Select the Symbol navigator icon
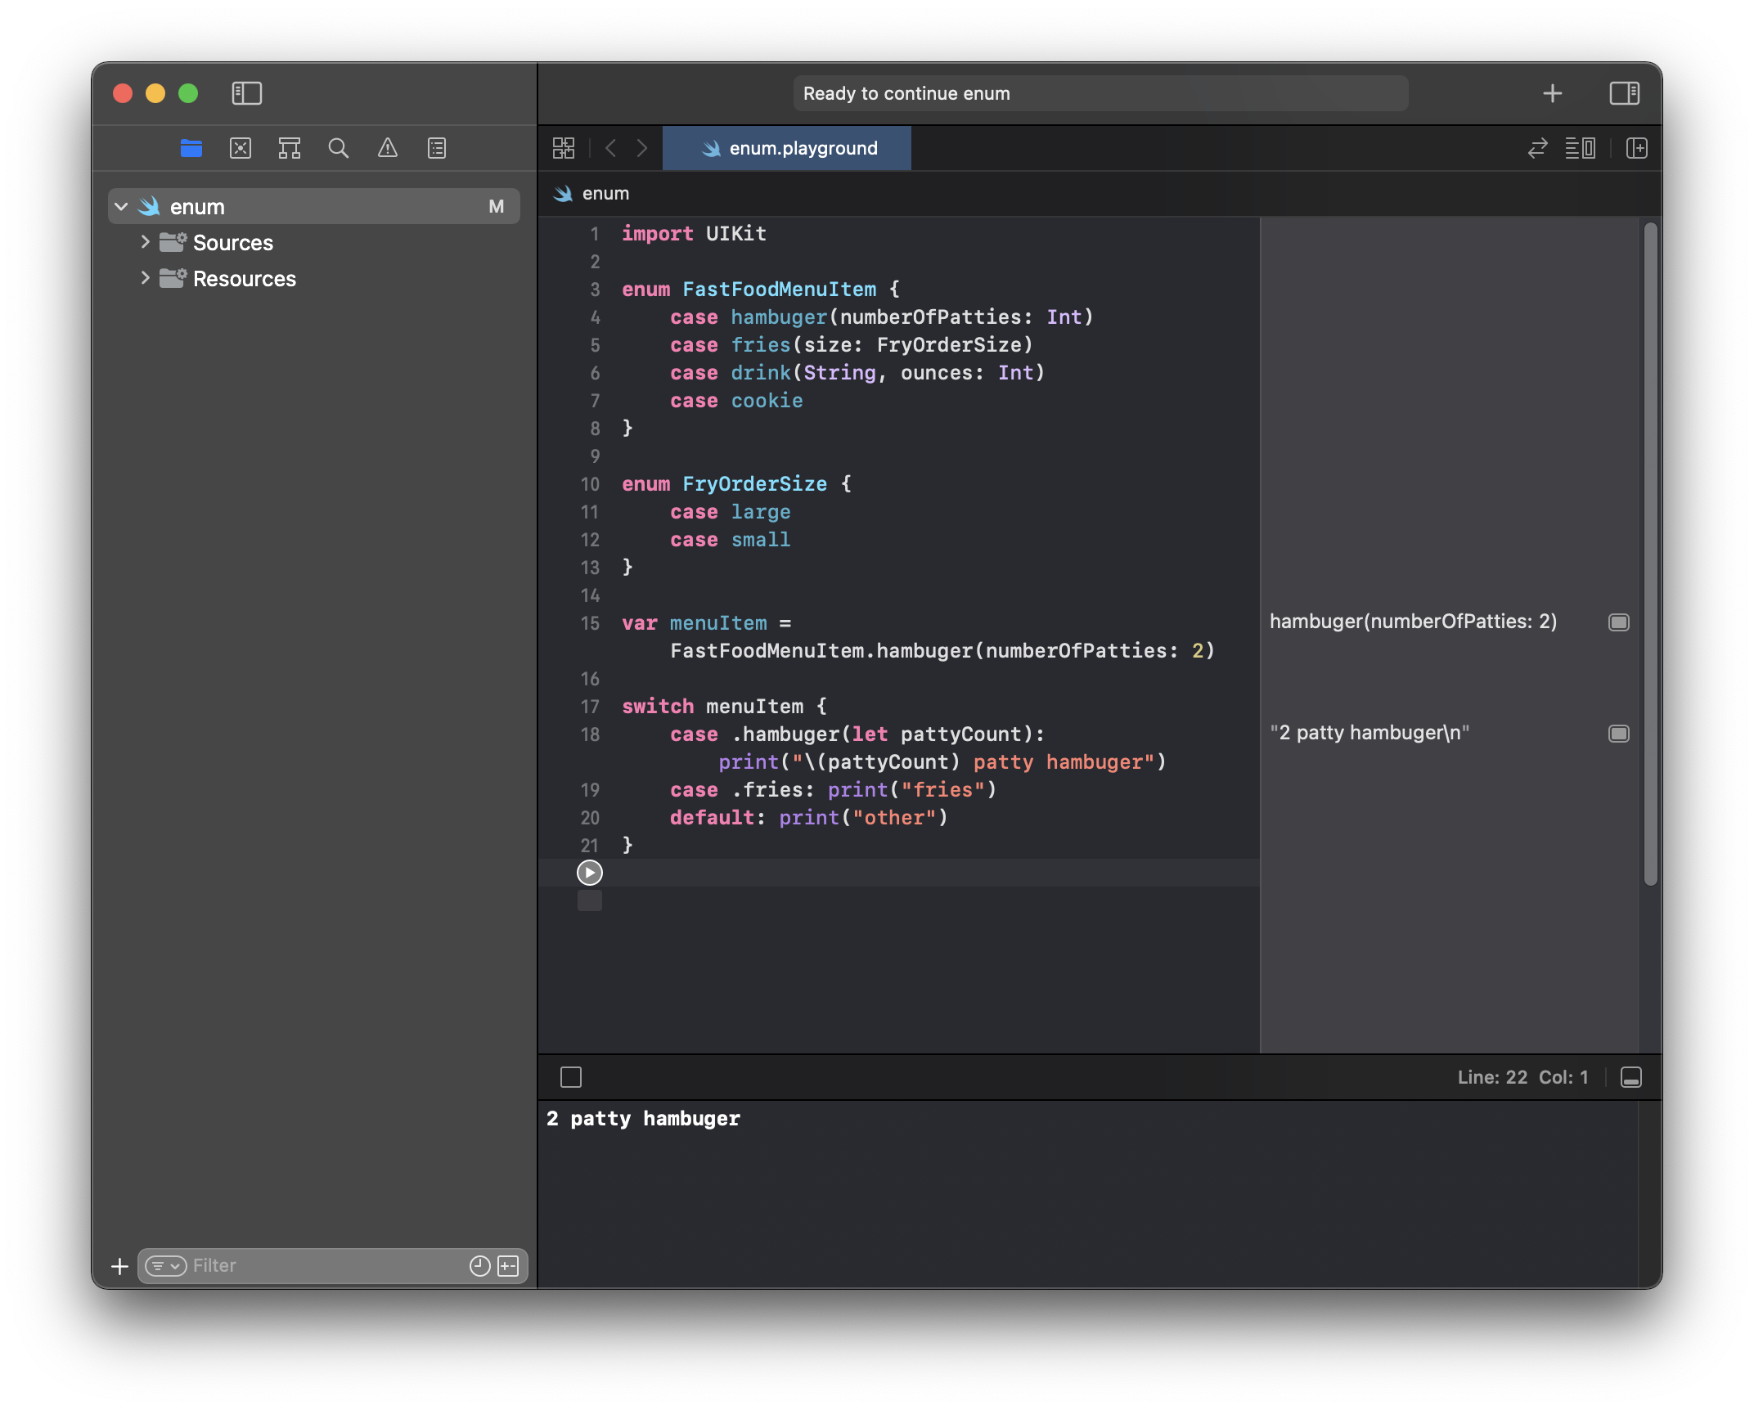The height and width of the screenshot is (1410, 1754). coord(290,148)
